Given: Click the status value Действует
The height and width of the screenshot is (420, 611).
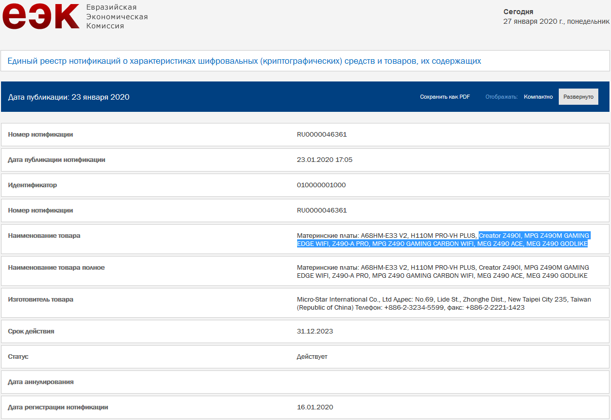Looking at the screenshot, I should pyautogui.click(x=312, y=357).
